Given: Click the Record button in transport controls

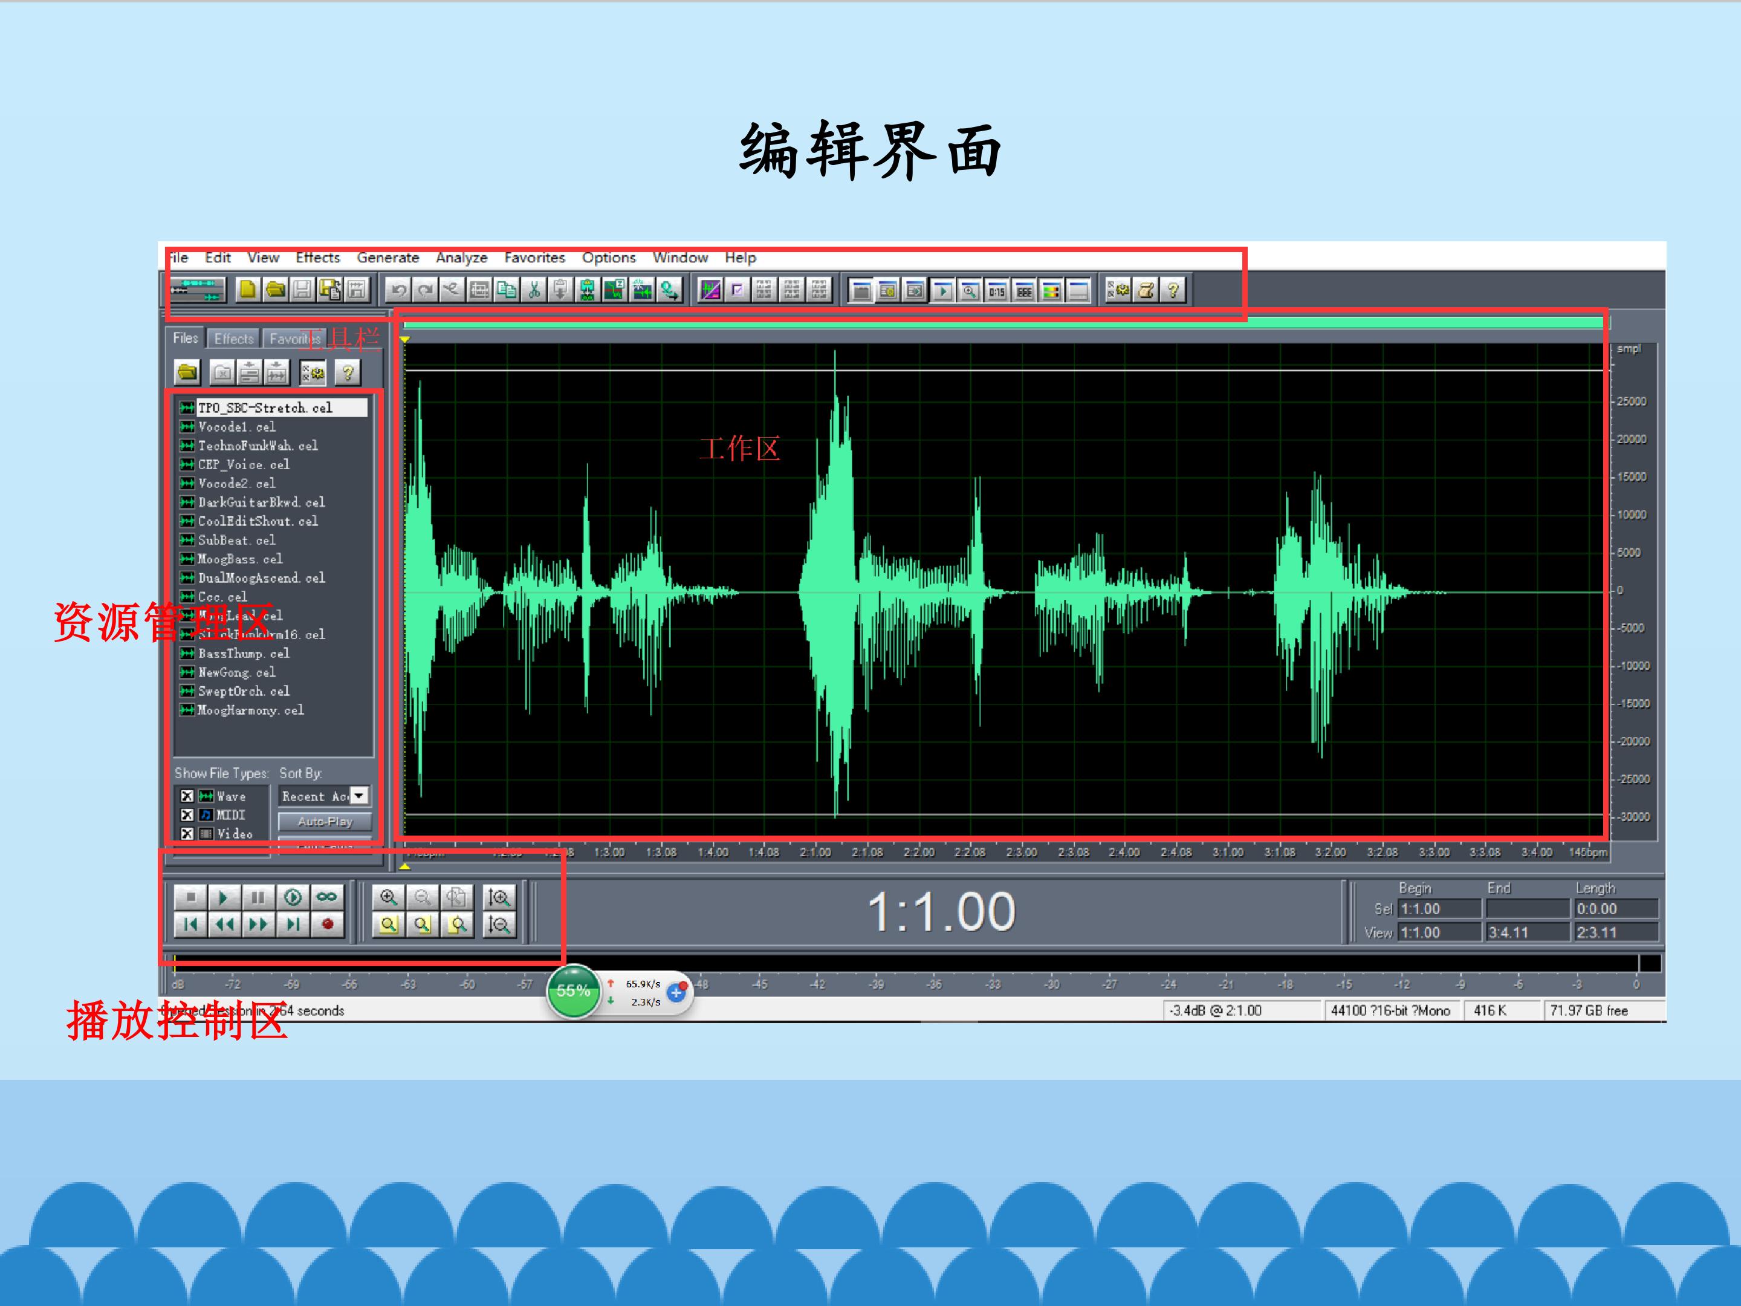Looking at the screenshot, I should pyautogui.click(x=328, y=924).
